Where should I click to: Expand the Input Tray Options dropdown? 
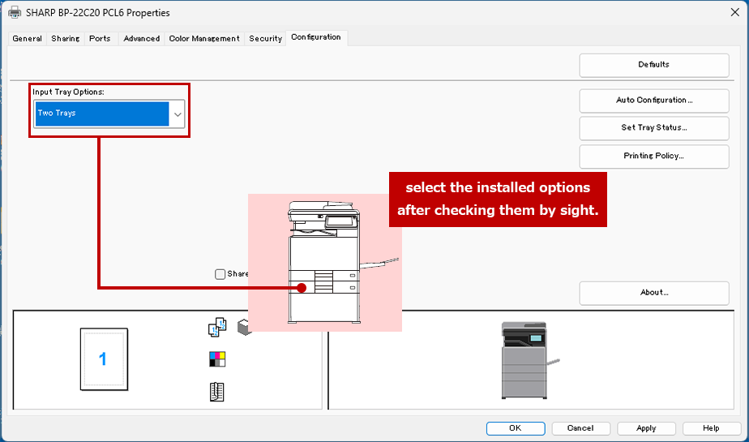point(178,114)
